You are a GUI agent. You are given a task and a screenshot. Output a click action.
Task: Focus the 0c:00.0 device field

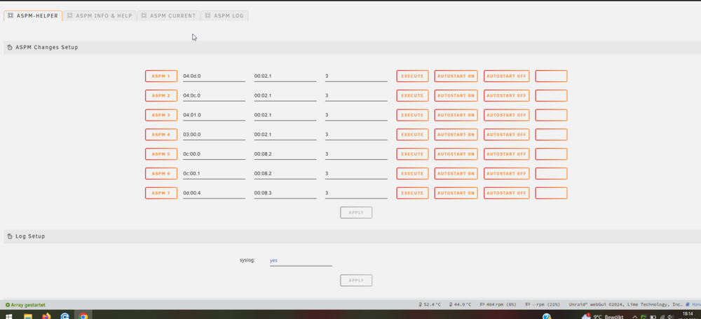[214, 154]
